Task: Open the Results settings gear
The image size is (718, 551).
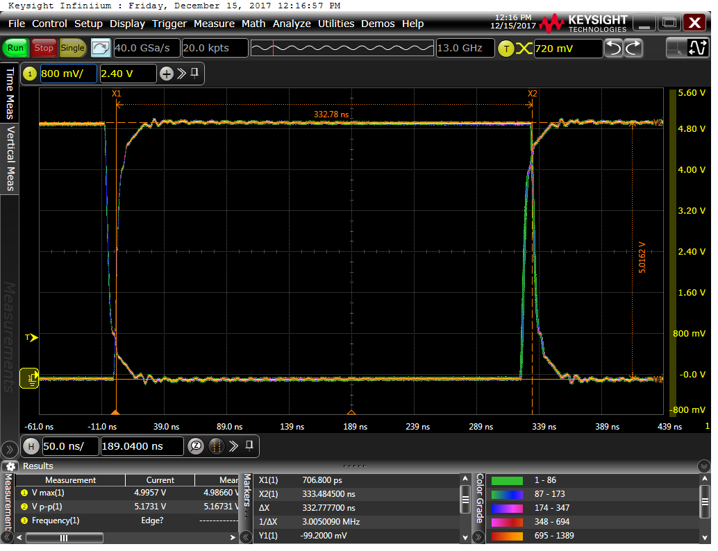Action: click(10, 466)
